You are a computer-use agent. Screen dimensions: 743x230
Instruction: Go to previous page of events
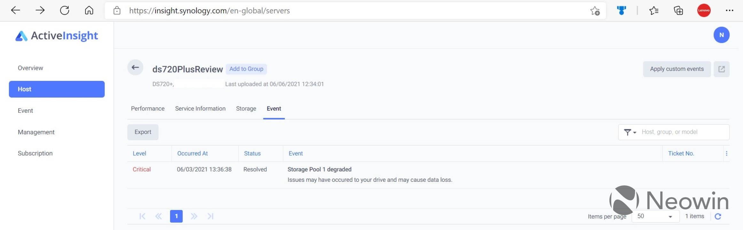(x=158, y=216)
